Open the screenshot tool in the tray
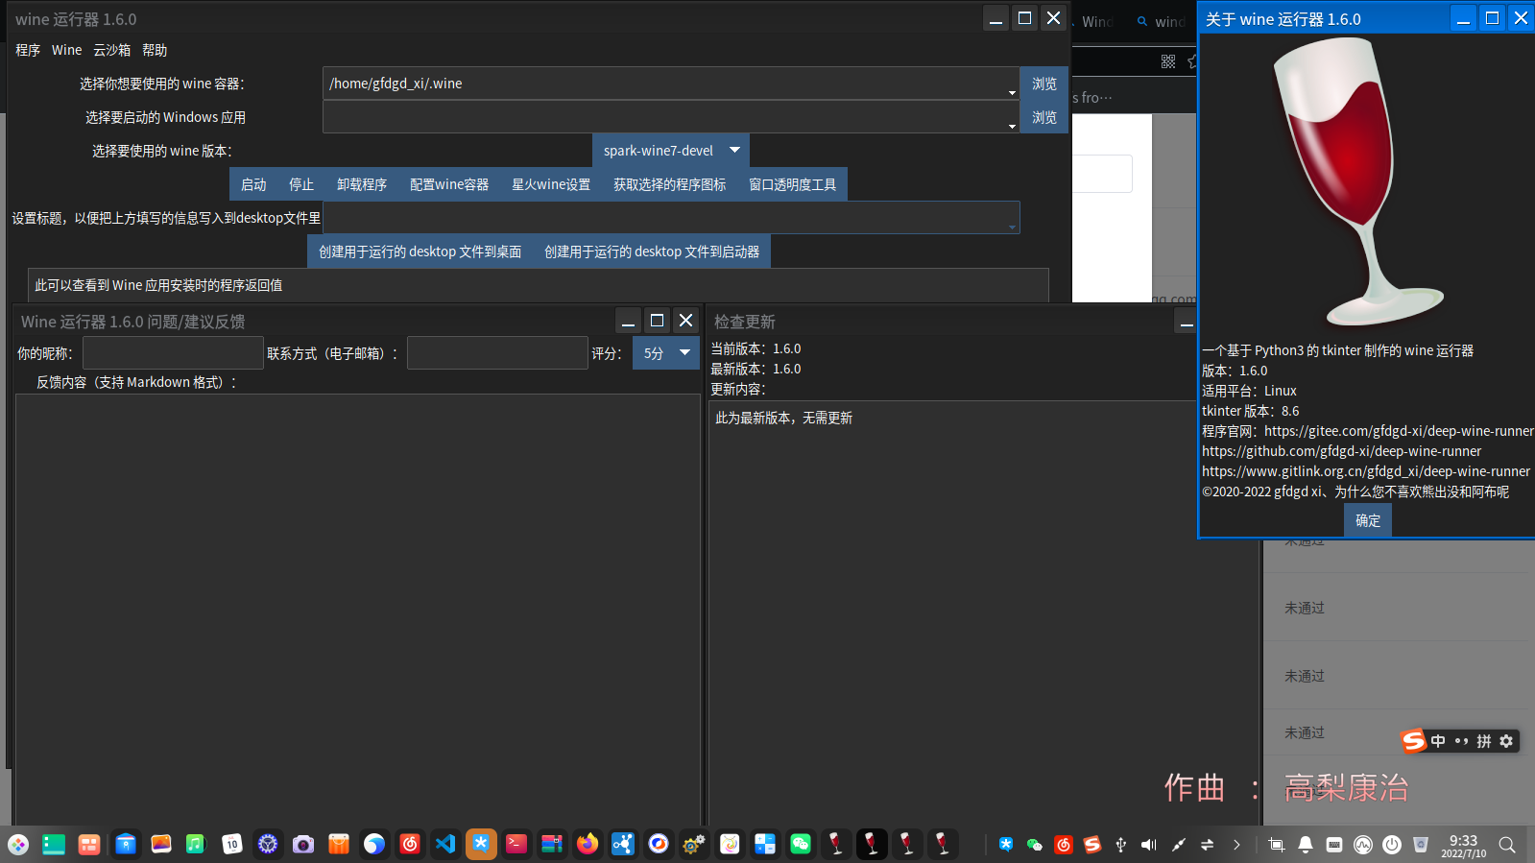This screenshot has height=863, width=1535. [1276, 845]
